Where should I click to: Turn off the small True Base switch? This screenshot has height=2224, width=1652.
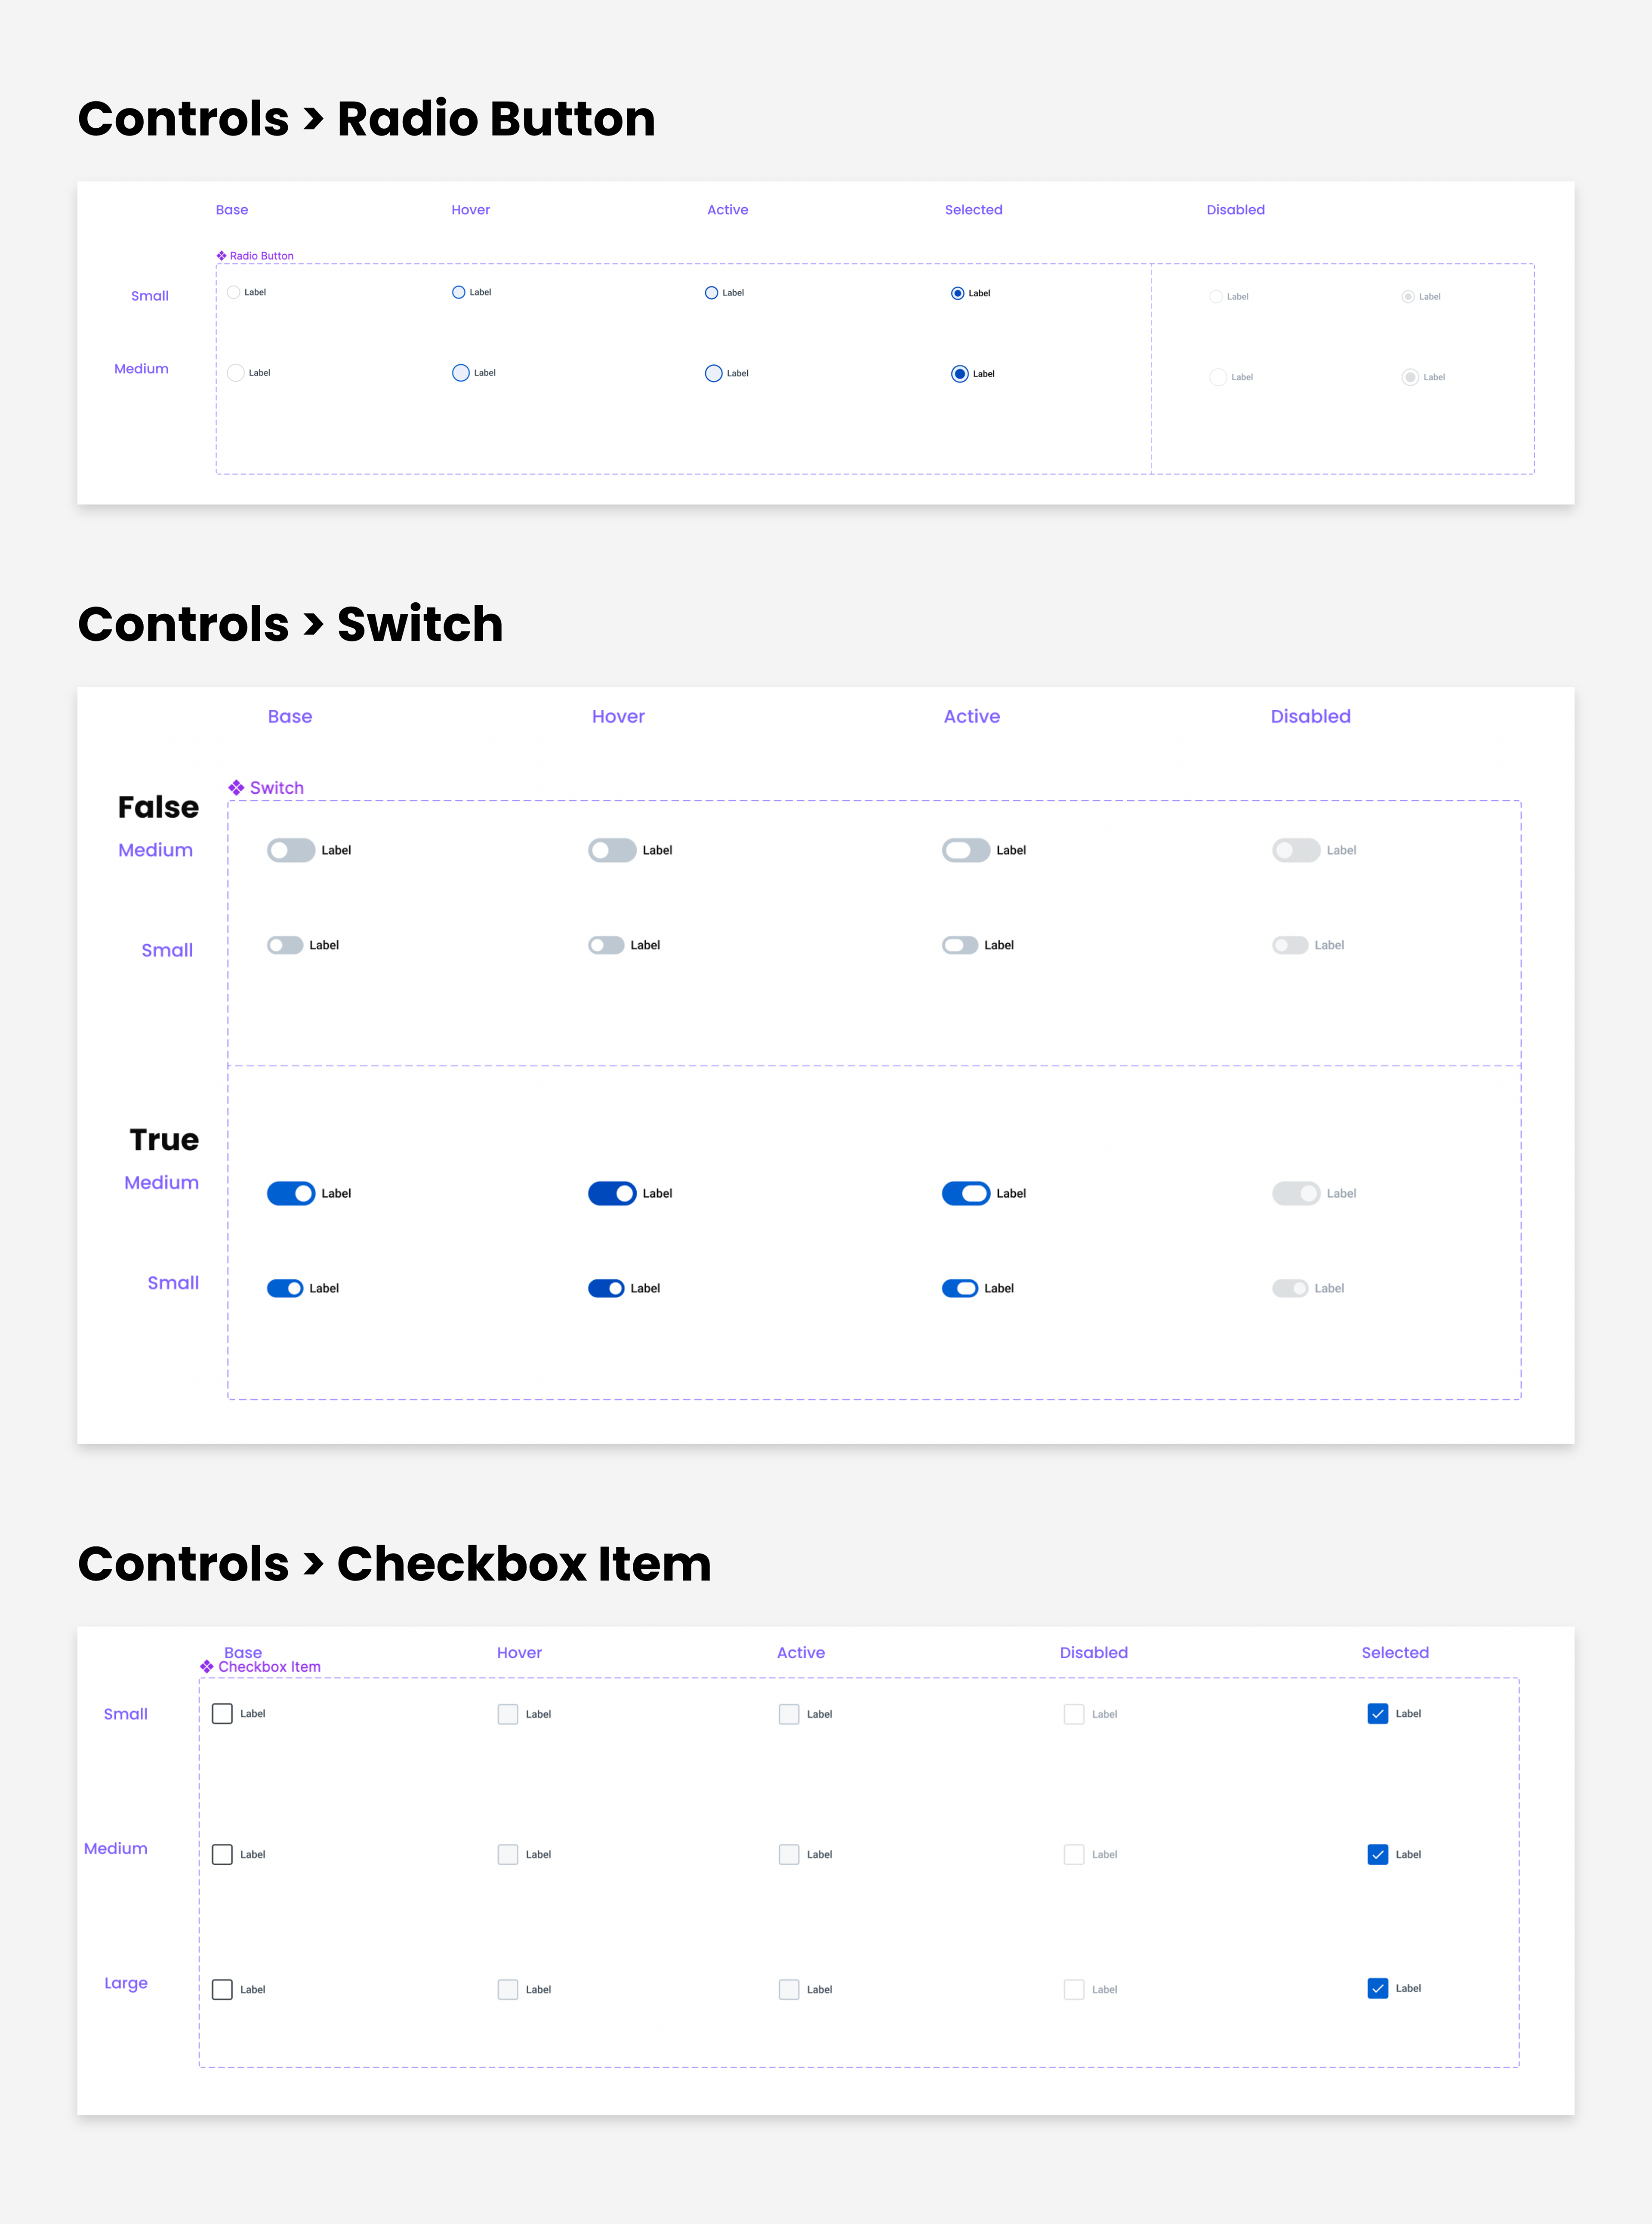(285, 1288)
